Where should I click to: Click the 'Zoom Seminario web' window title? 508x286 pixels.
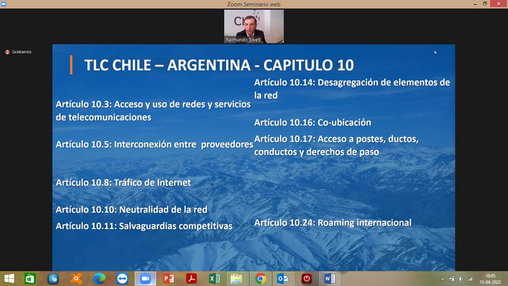254,4
